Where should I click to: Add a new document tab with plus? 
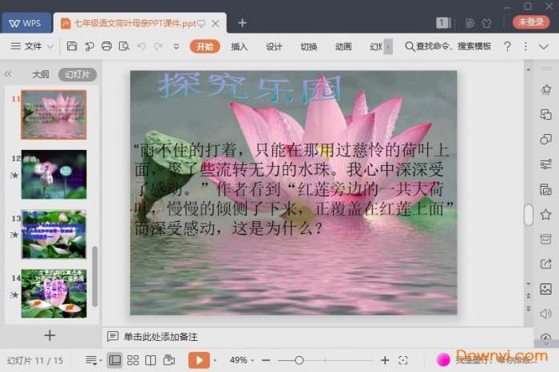[243, 23]
